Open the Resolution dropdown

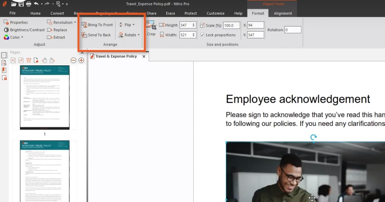(x=62, y=22)
